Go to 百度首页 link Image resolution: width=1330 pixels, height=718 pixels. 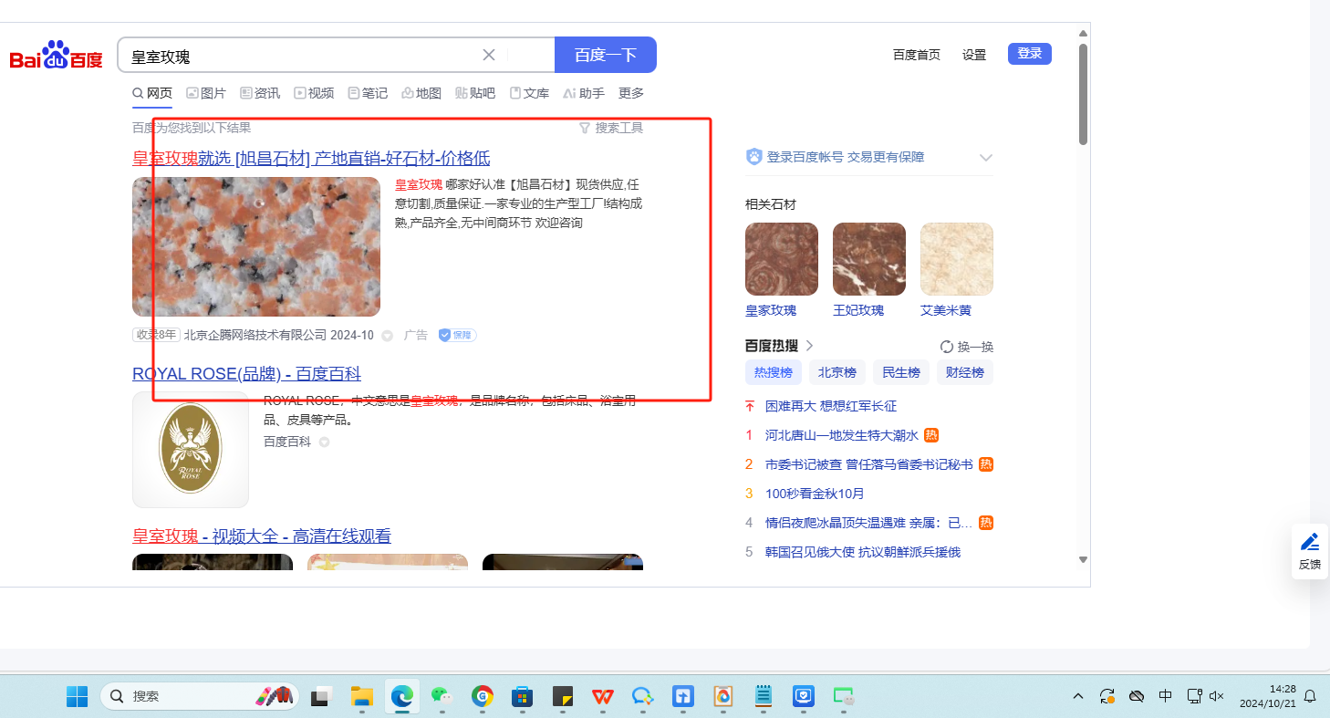917,55
